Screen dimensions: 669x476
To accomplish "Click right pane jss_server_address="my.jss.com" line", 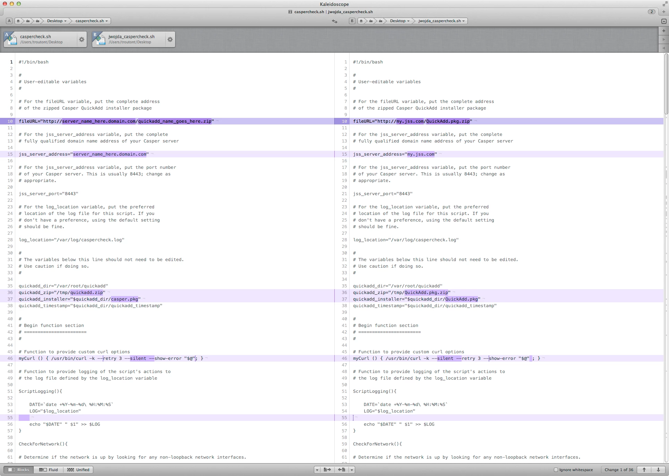I will pyautogui.click(x=395, y=154).
